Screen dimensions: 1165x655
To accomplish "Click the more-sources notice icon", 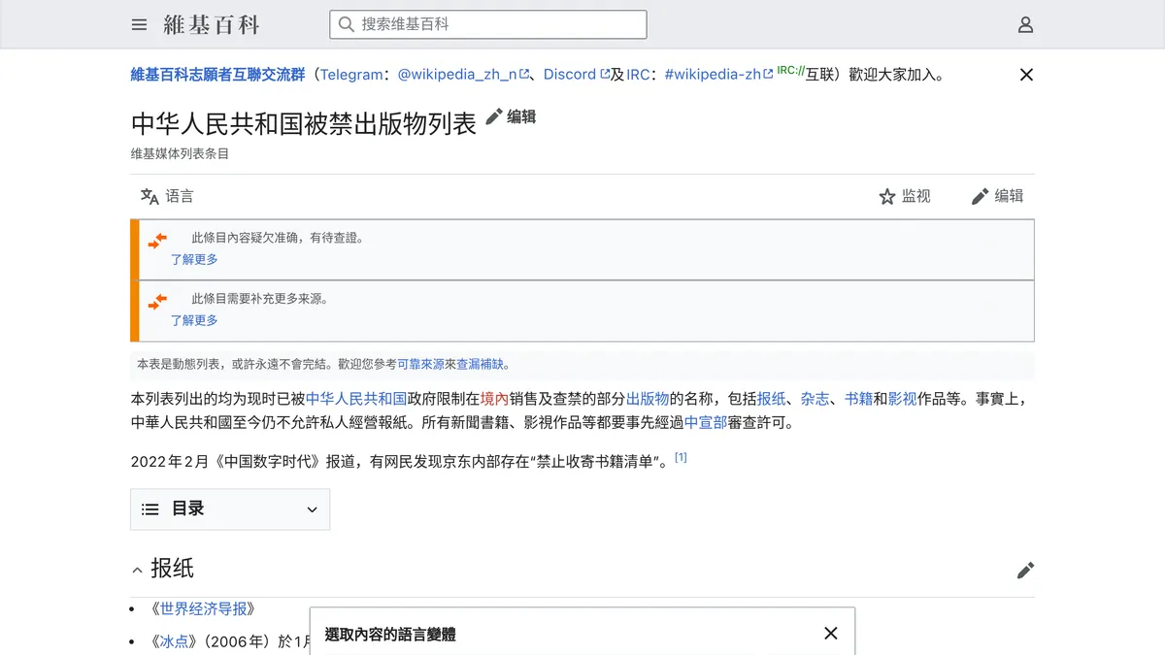I will click(x=157, y=302).
